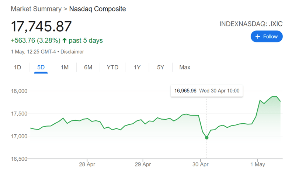Select the 5D time range tab
The height and width of the screenshot is (171, 295).
[x=41, y=67]
